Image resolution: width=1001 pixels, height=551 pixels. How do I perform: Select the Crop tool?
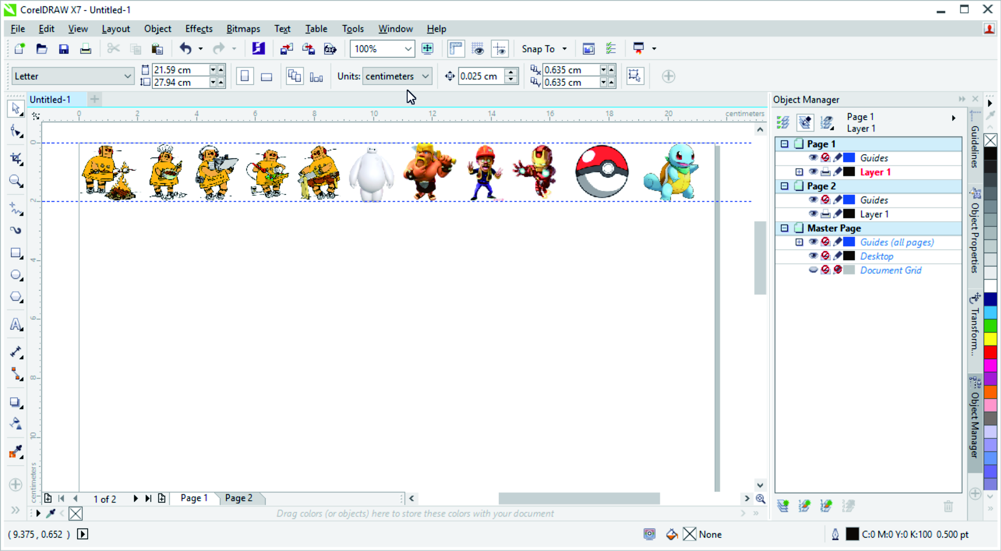(16, 158)
